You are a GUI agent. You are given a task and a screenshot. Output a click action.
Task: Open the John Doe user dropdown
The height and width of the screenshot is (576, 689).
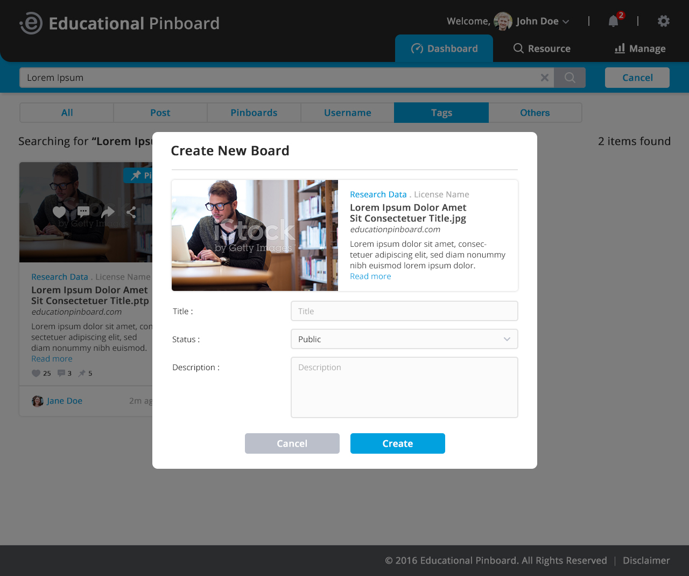pyautogui.click(x=542, y=22)
